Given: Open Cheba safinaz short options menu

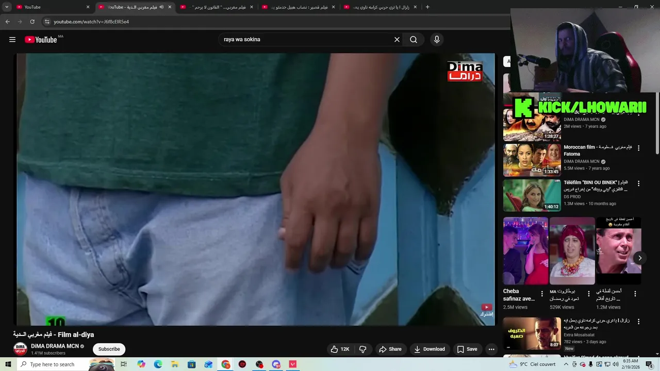Looking at the screenshot, I should coord(542,294).
